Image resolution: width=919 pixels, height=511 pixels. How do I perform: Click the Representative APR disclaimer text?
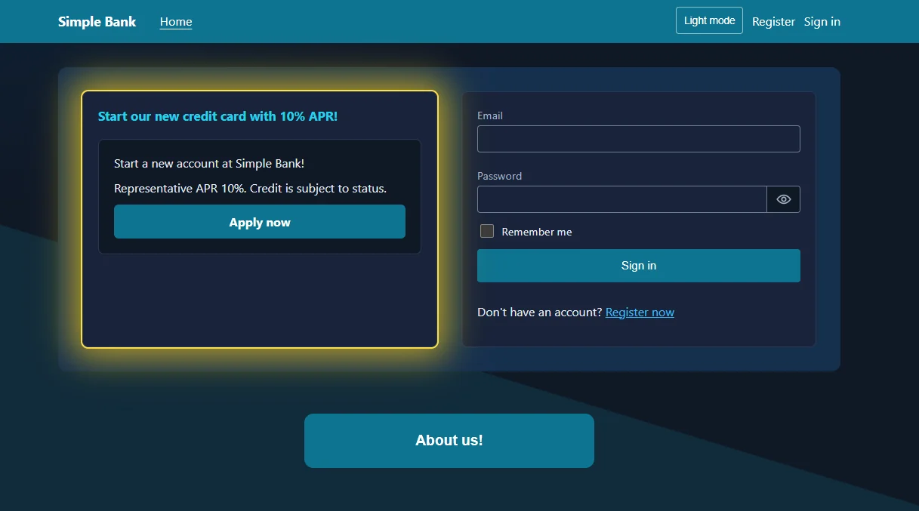point(250,189)
